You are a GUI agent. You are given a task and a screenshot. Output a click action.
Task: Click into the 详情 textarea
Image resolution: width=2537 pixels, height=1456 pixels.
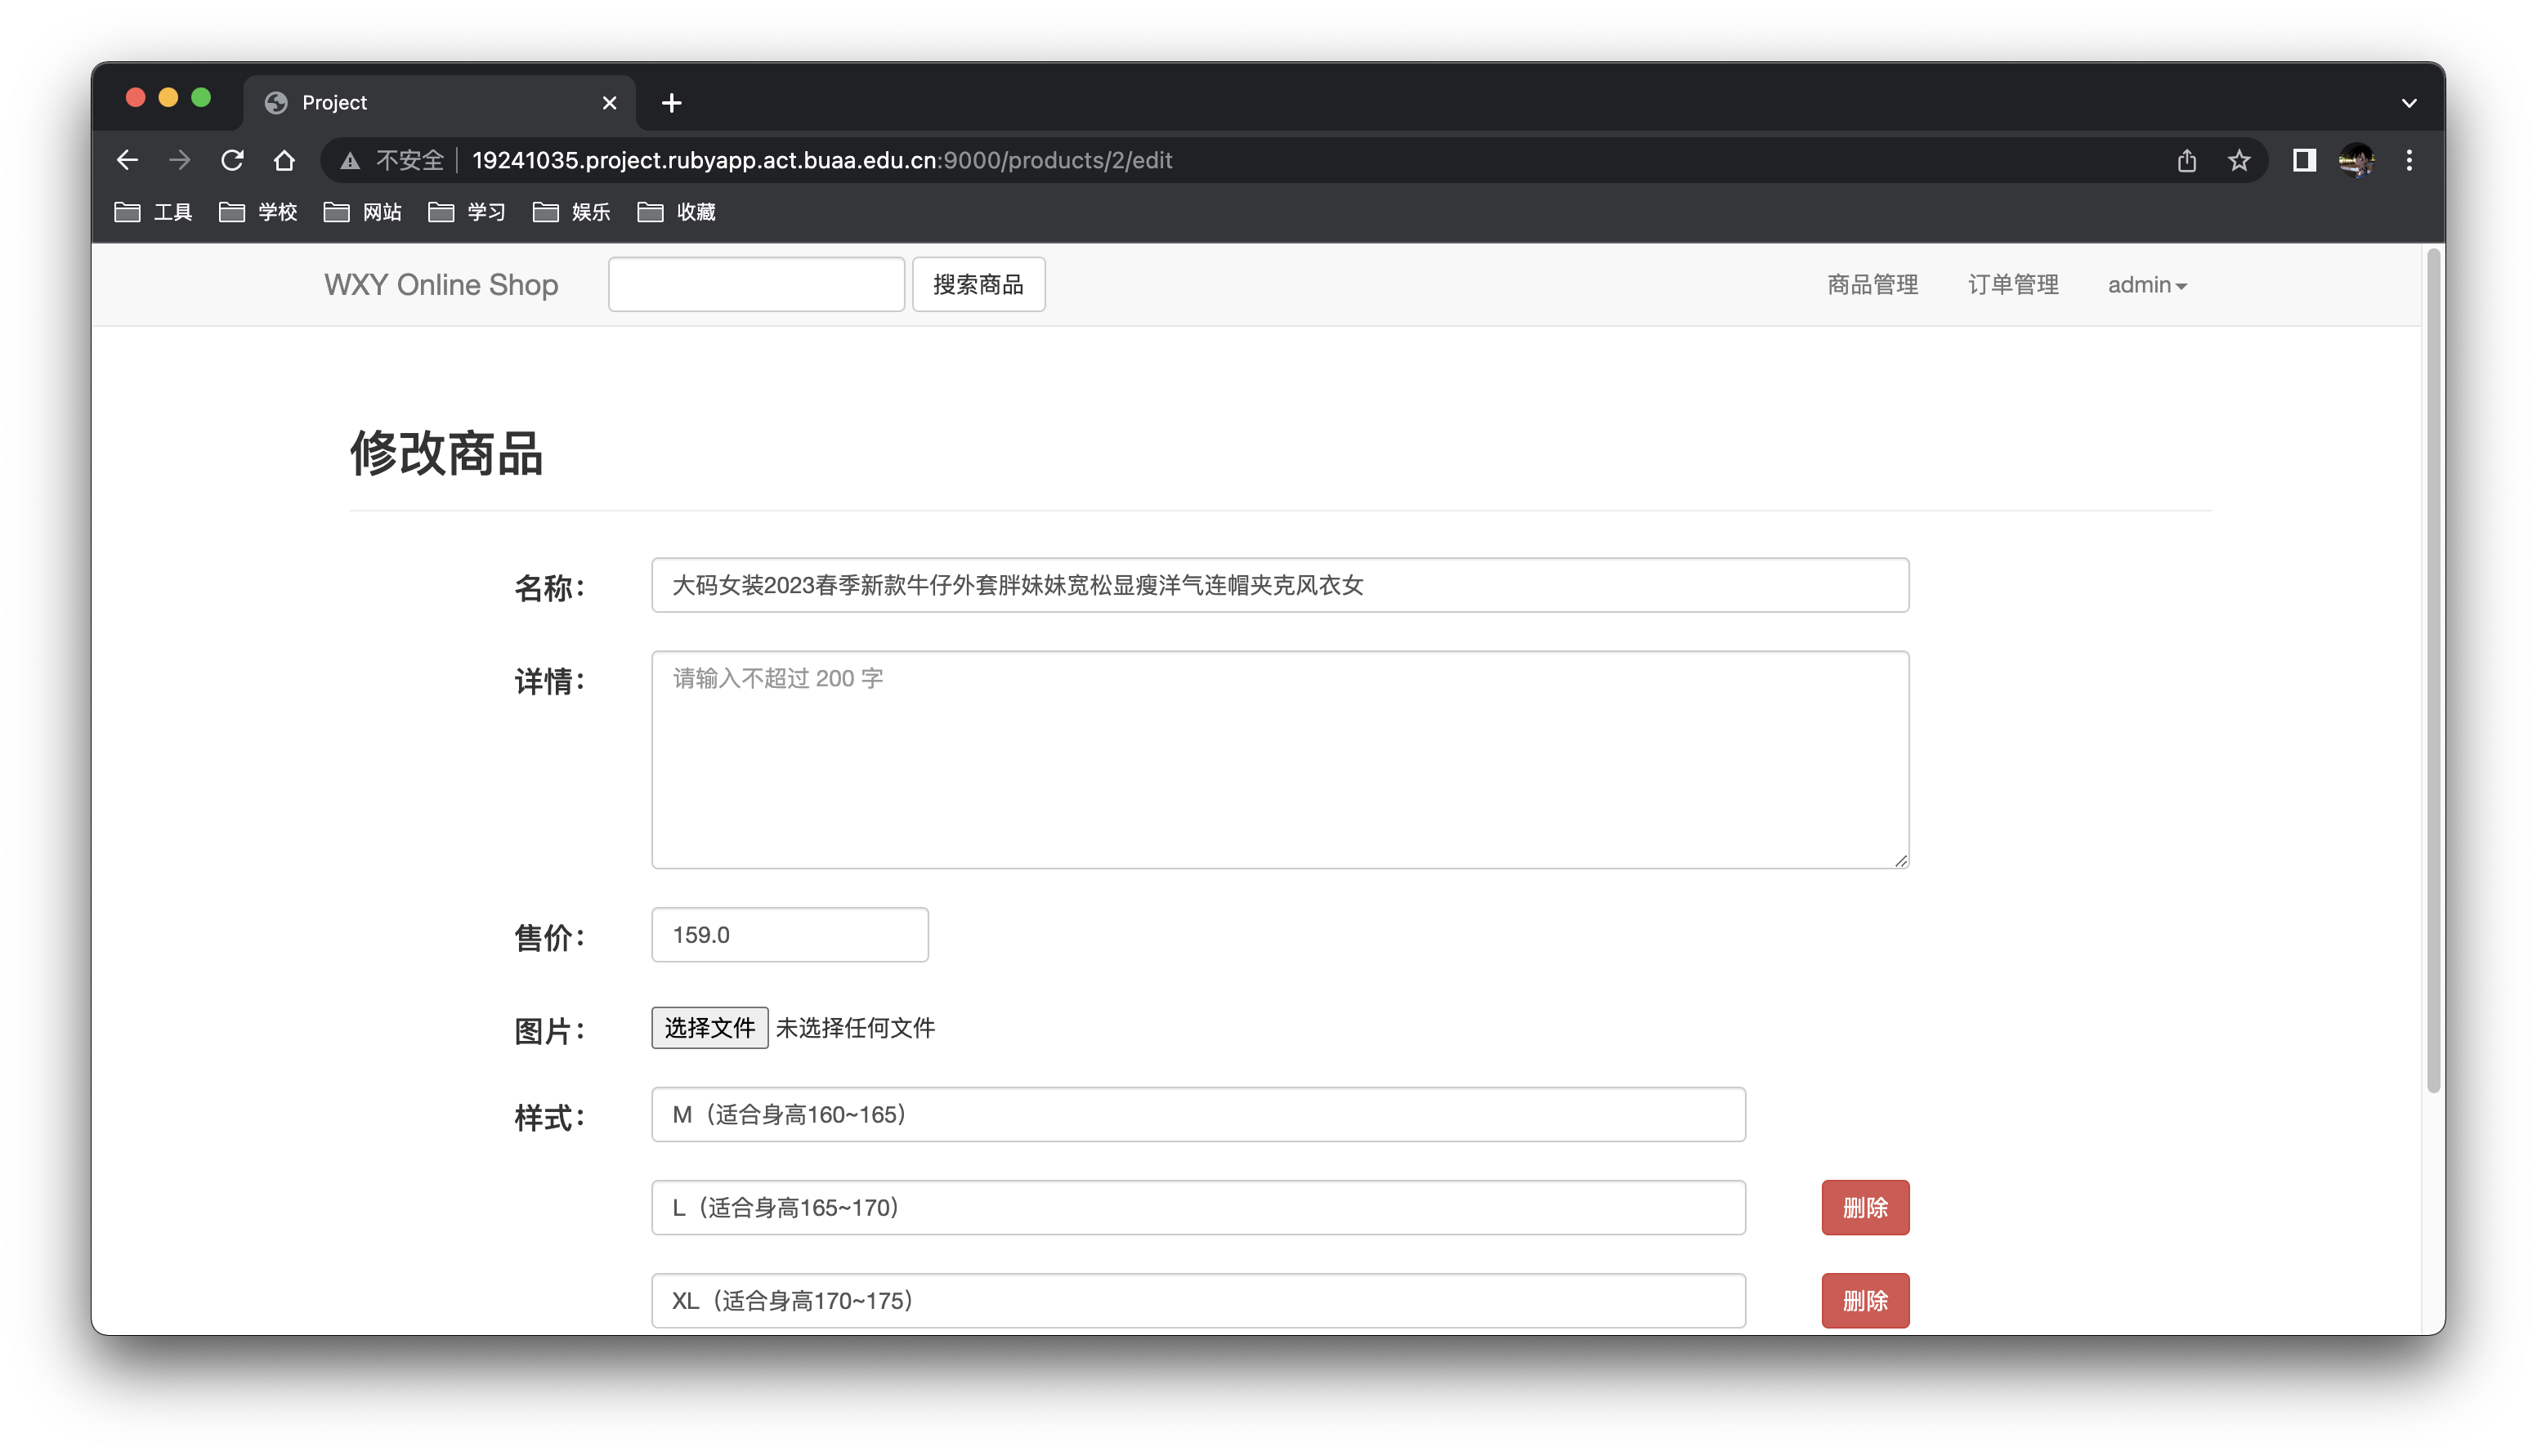(1280, 759)
